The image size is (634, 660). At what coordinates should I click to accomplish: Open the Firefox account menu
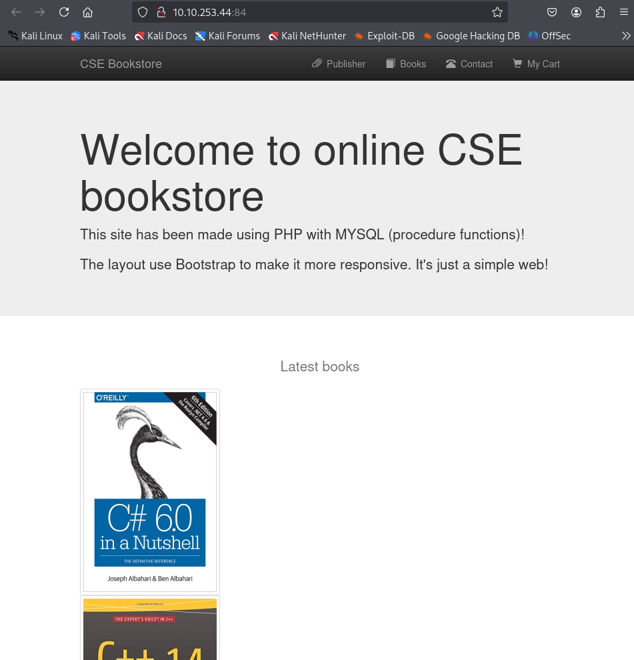pos(576,13)
